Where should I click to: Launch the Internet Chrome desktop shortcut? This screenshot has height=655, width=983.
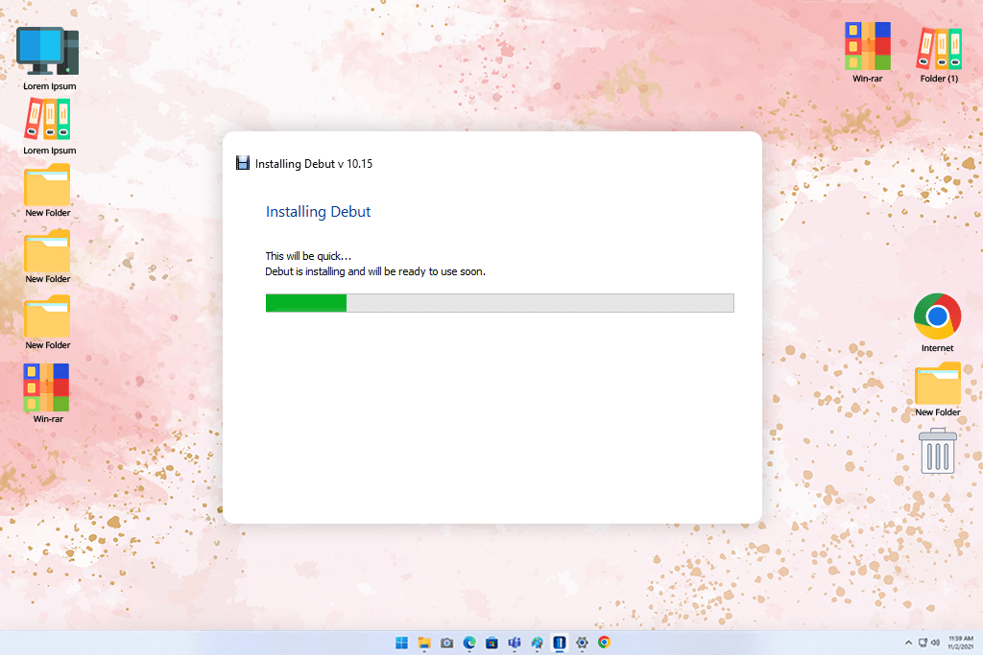click(937, 316)
